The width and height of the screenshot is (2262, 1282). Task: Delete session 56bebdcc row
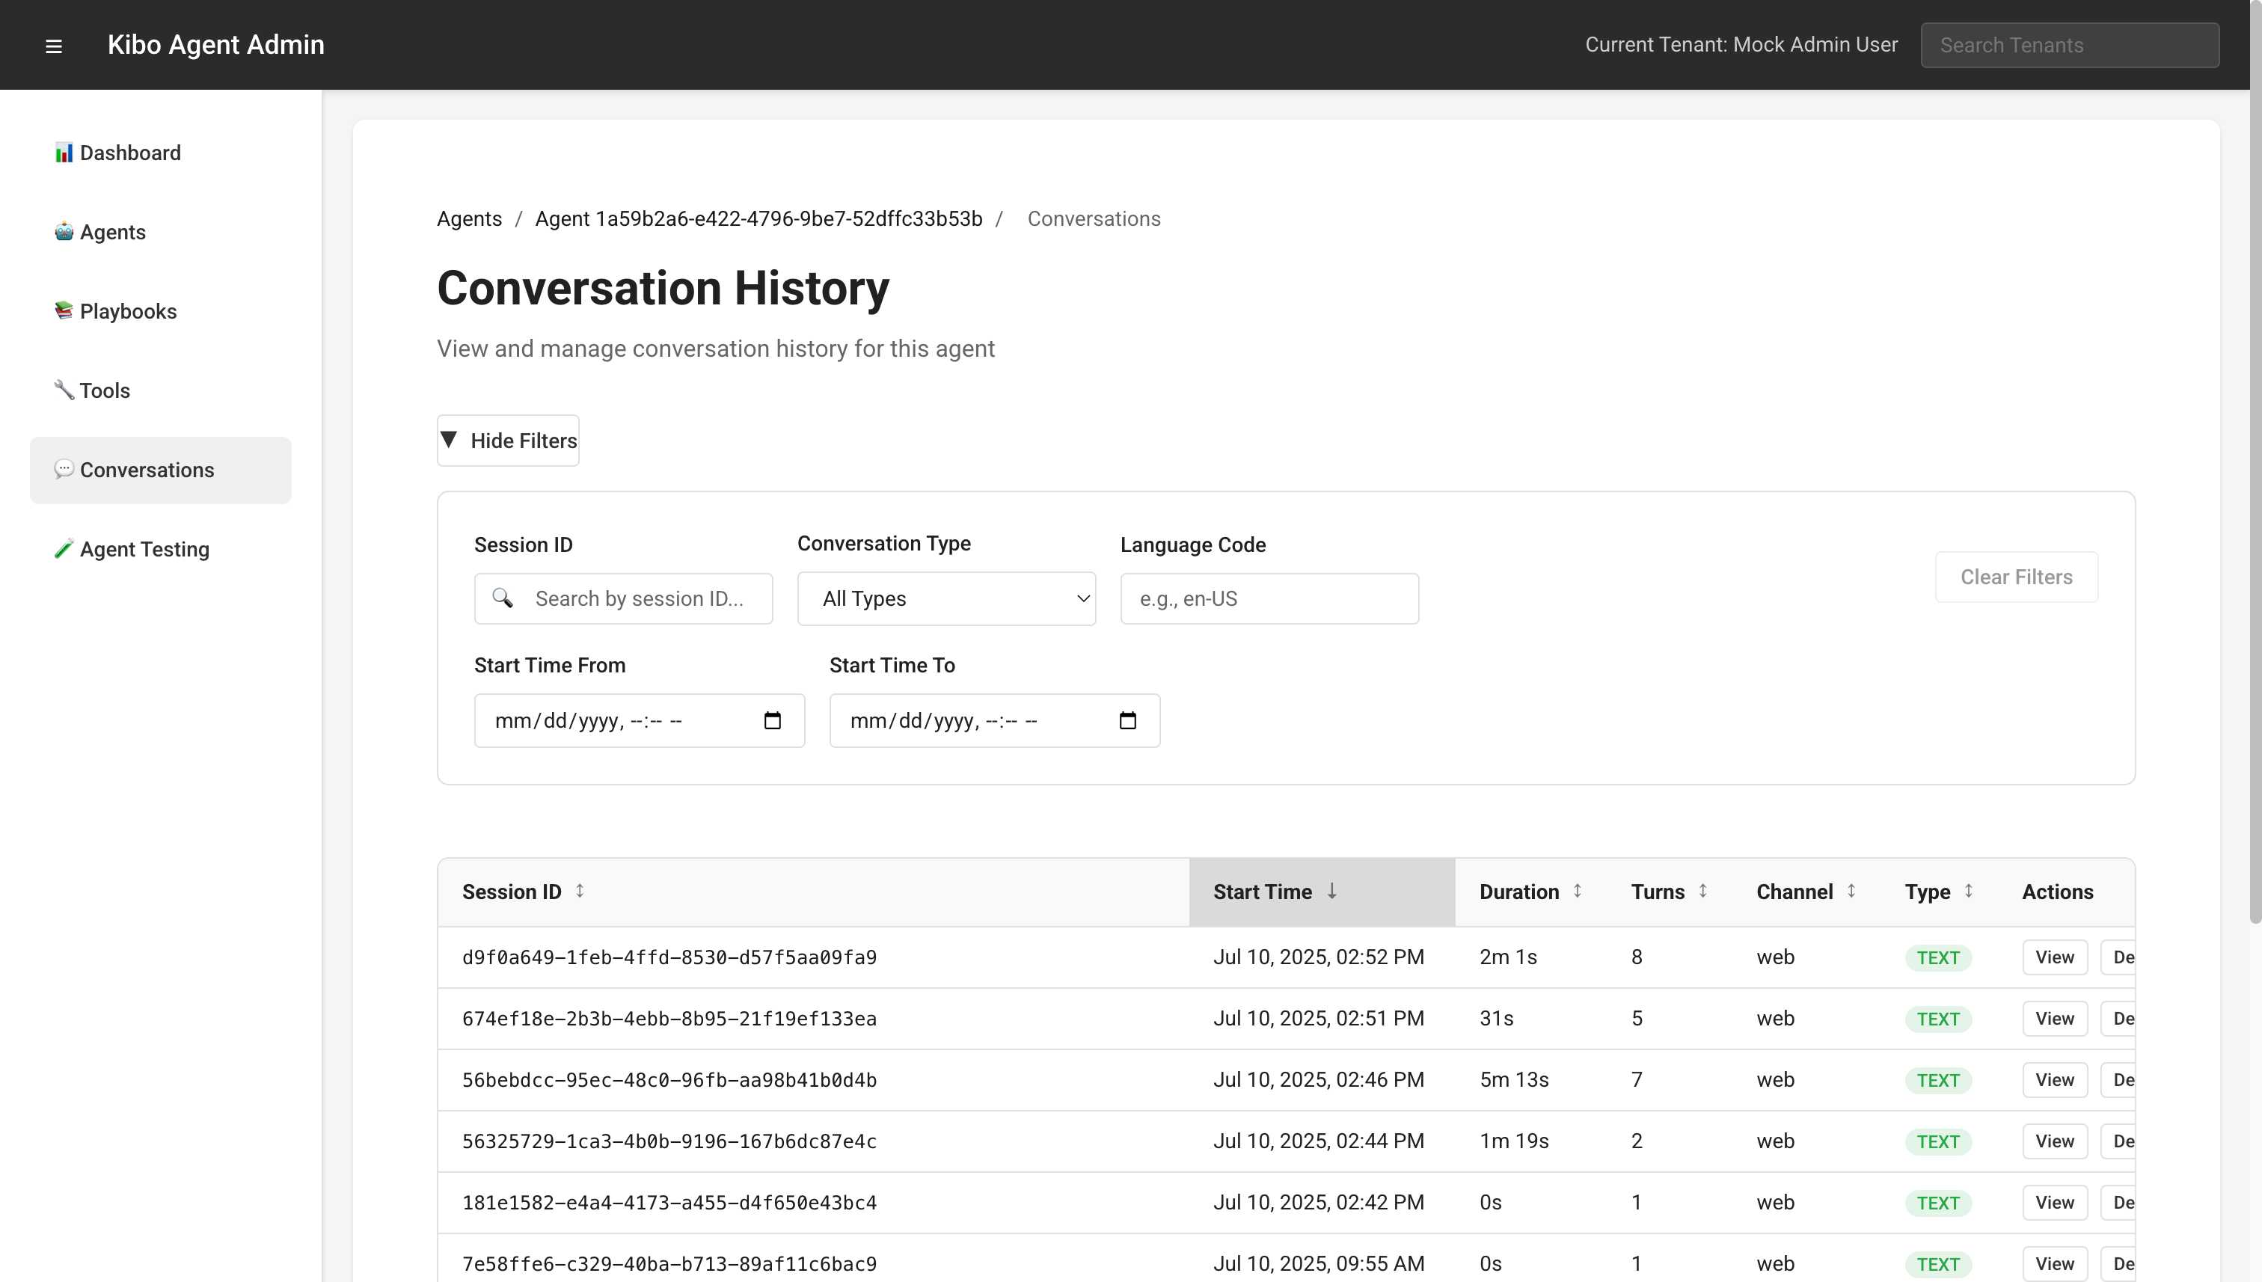[2119, 1080]
